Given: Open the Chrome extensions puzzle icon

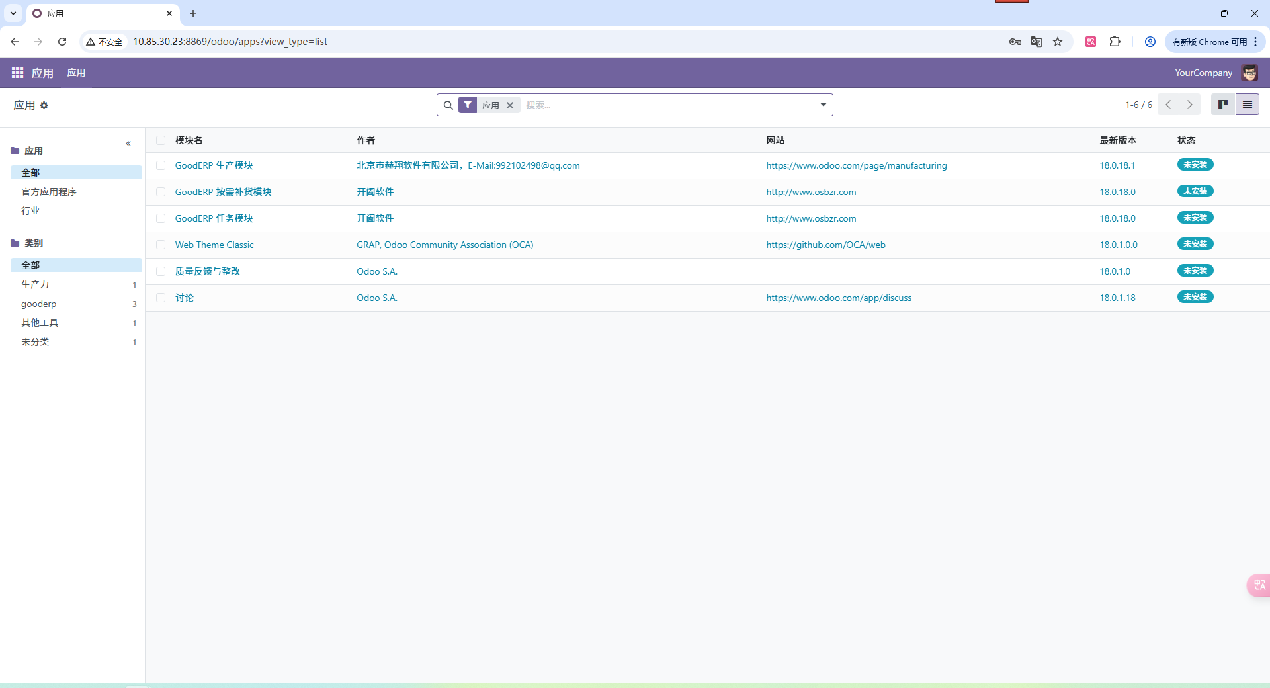Looking at the screenshot, I should coord(1115,42).
